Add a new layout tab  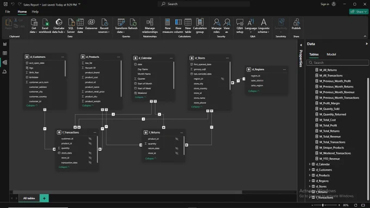[44, 198]
